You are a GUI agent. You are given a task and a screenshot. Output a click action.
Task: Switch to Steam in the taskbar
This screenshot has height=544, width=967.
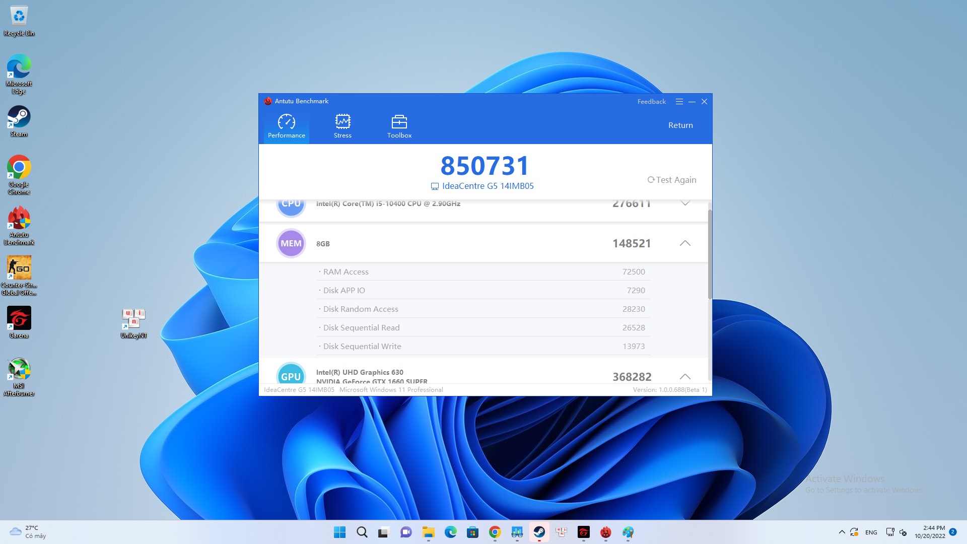coord(539,532)
